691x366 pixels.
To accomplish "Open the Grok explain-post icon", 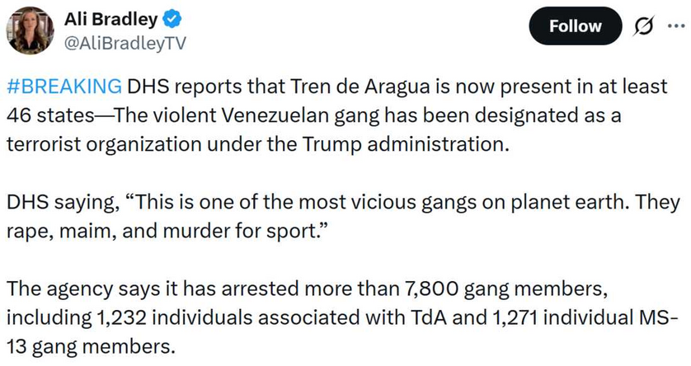I will [641, 26].
